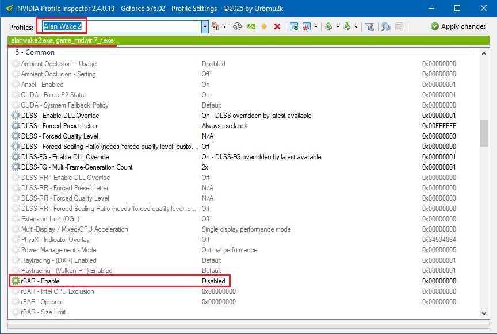The width and height of the screenshot is (497, 334).
Task: Toggle the customized settings filter icon
Action: pos(369,26)
